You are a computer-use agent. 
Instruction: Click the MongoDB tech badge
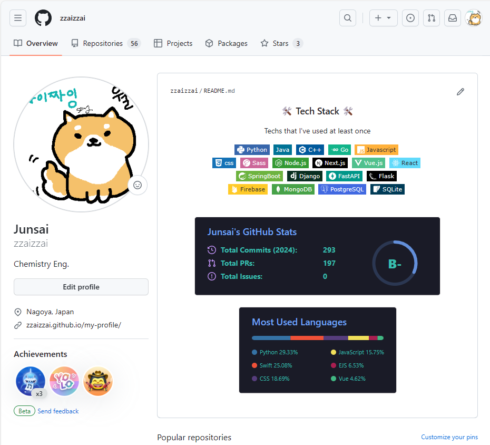pyautogui.click(x=293, y=189)
